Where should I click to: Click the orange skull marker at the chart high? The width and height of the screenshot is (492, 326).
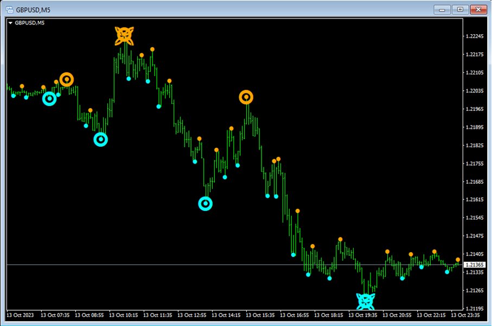(124, 35)
